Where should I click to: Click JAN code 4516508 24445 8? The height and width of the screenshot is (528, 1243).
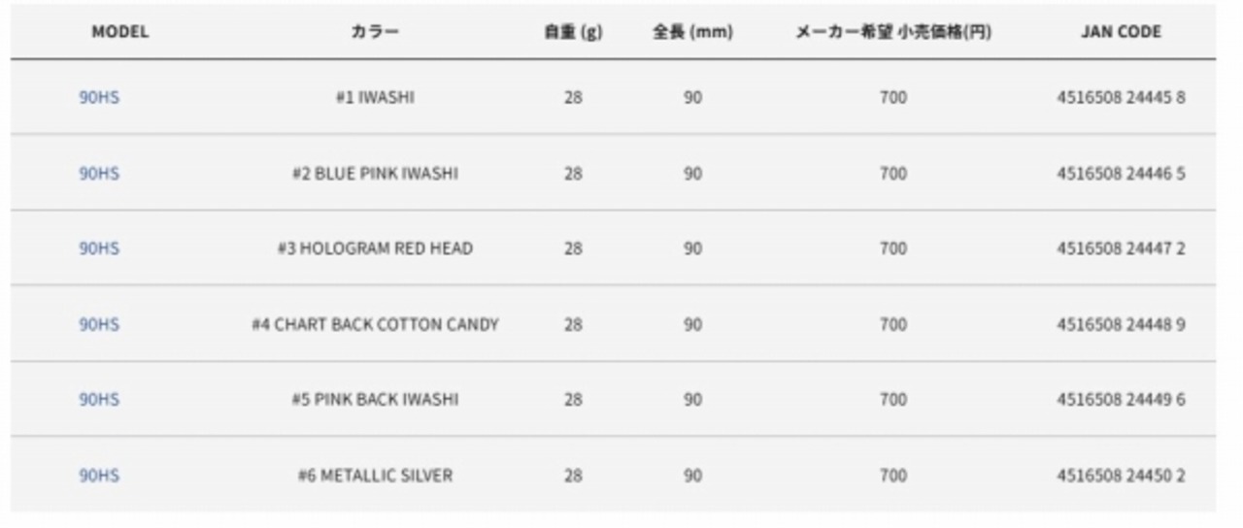(x=1121, y=97)
